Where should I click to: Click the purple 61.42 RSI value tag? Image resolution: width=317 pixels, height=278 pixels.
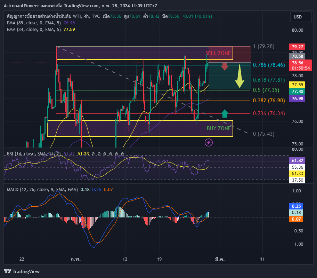[x=297, y=161]
